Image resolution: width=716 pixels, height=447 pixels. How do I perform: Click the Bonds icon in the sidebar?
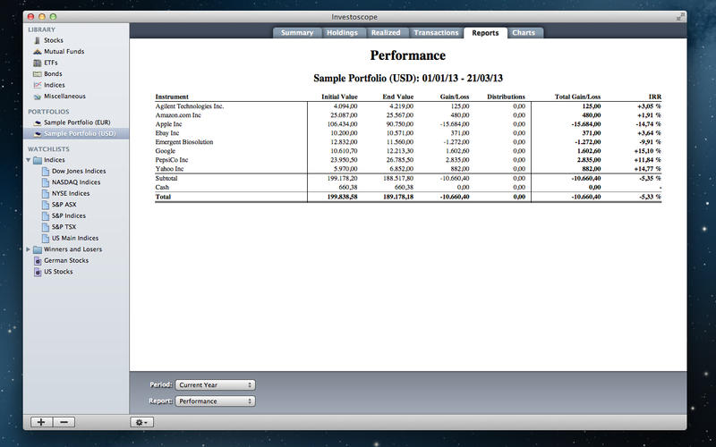point(36,74)
